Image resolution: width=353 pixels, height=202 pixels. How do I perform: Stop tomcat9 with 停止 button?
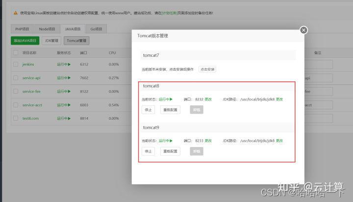tap(148, 151)
